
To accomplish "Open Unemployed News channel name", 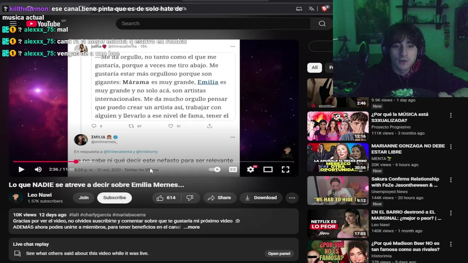I will tap(389, 191).
